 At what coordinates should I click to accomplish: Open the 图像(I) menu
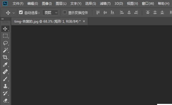tap(47, 4)
